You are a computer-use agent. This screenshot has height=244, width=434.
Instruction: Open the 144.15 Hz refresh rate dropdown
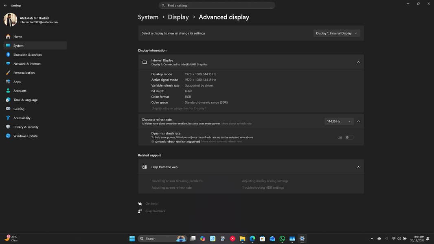coord(339,121)
